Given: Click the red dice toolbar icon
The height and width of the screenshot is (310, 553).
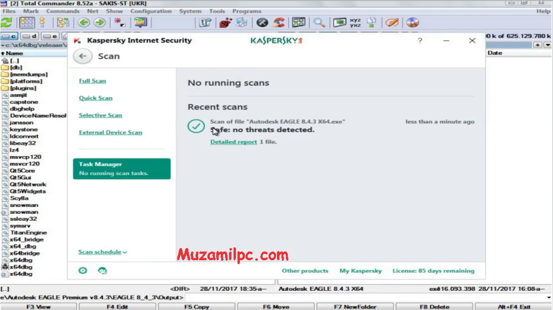Looking at the screenshot, I should 225,23.
